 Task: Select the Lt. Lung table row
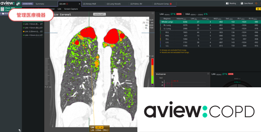click(210, 29)
